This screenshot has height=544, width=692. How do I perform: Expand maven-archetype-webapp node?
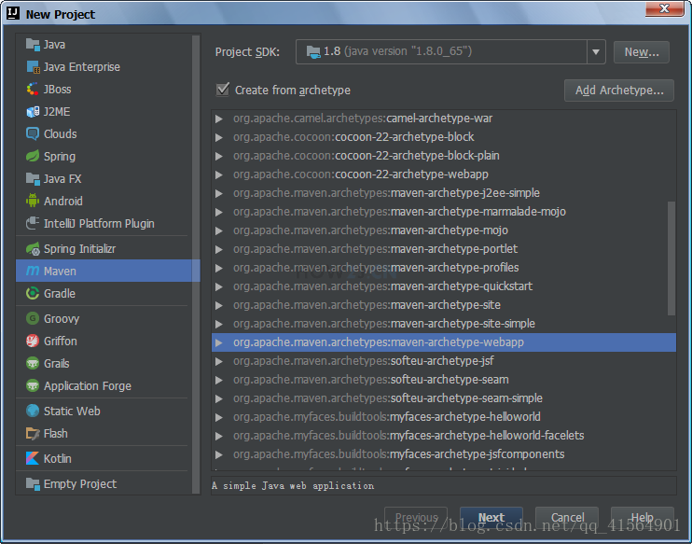pyautogui.click(x=219, y=342)
